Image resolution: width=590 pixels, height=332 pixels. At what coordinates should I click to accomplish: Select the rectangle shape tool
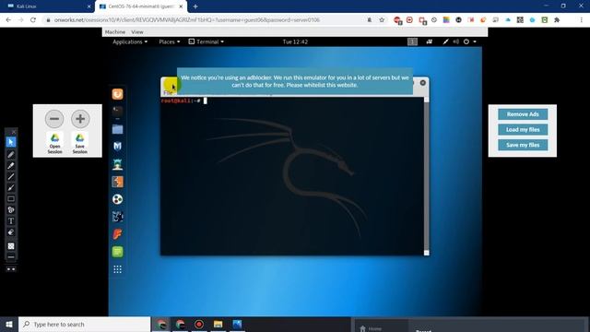[x=11, y=199]
